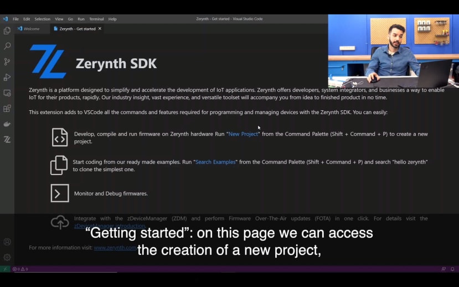Click the copy documents icon beside Start coding
The height and width of the screenshot is (287, 459).
[59, 165]
